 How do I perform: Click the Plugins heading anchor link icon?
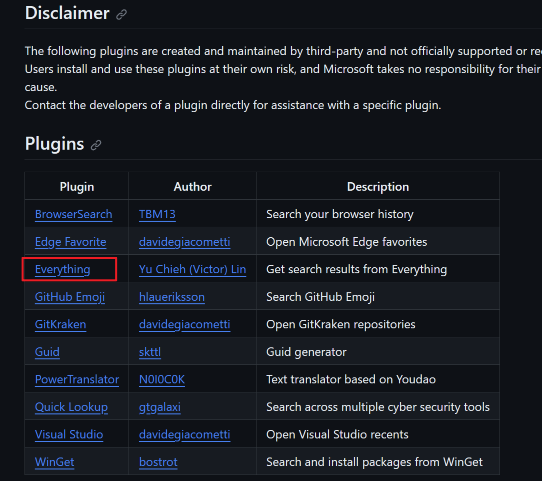96,145
